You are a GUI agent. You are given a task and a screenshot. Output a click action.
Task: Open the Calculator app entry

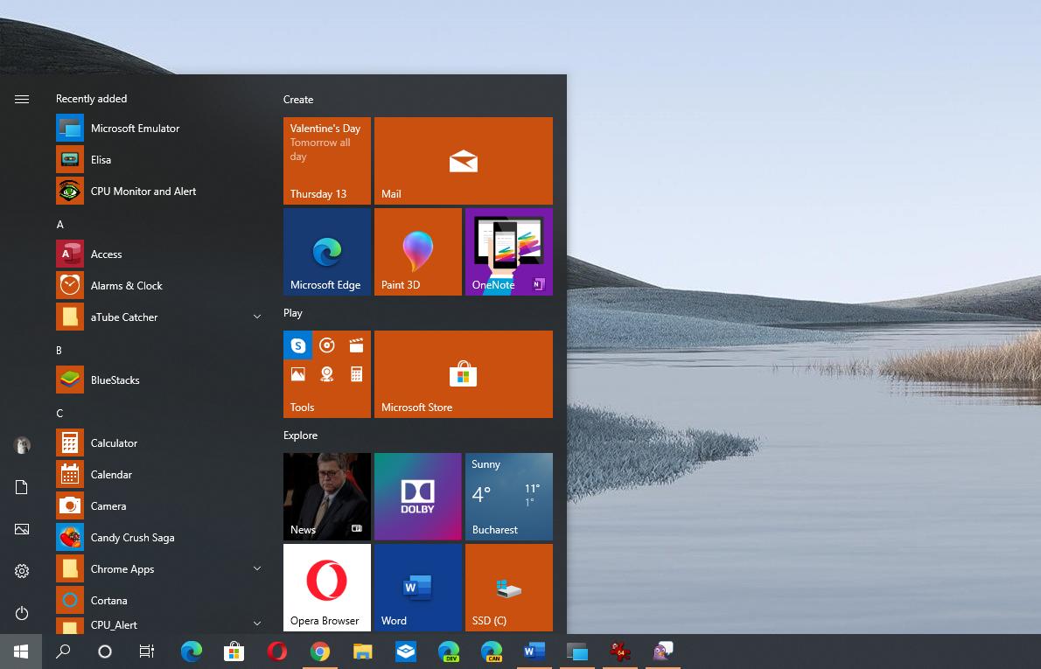(x=159, y=443)
